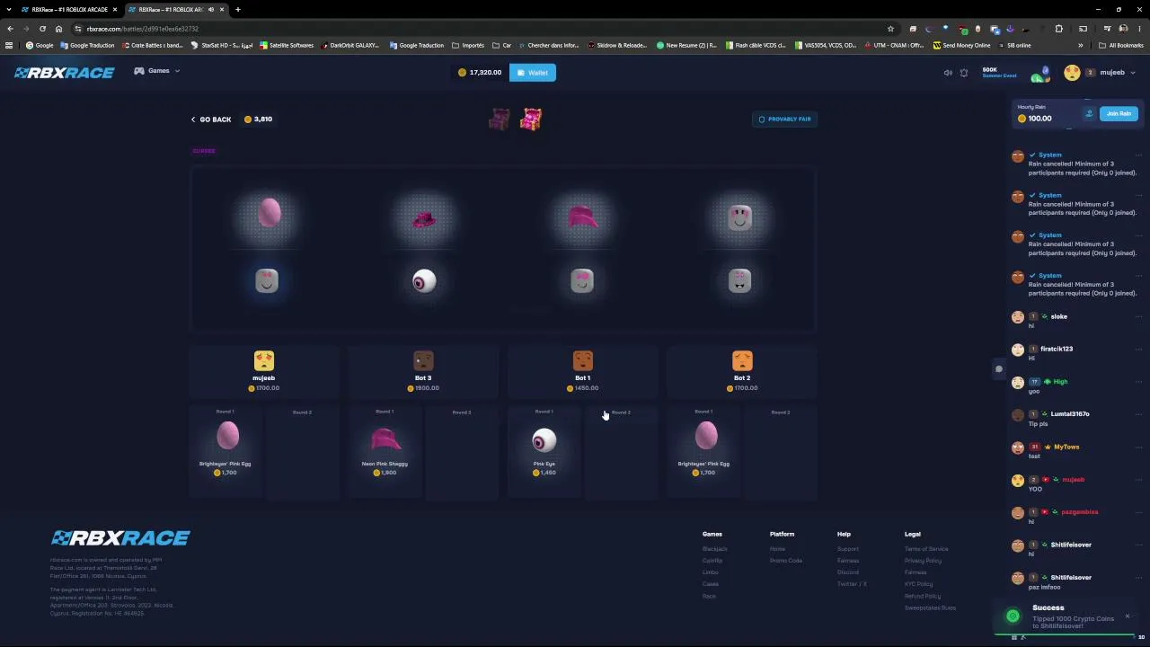The height and width of the screenshot is (647, 1150).
Task: Open Cases footer link
Action: (710, 584)
